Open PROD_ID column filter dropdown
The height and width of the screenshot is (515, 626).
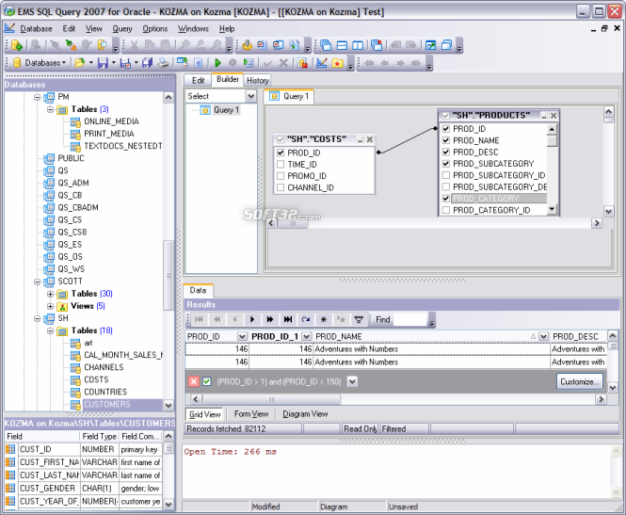[x=242, y=336]
